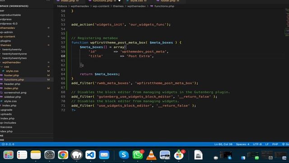Open header.php in the Explorer tree
289x163 pixels.
click(x=12, y=84)
